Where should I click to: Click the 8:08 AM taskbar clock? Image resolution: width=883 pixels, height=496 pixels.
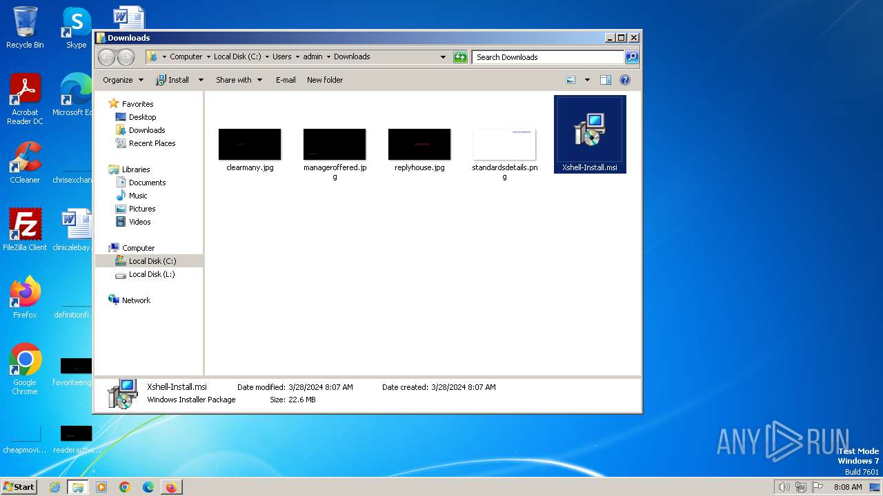(x=847, y=487)
